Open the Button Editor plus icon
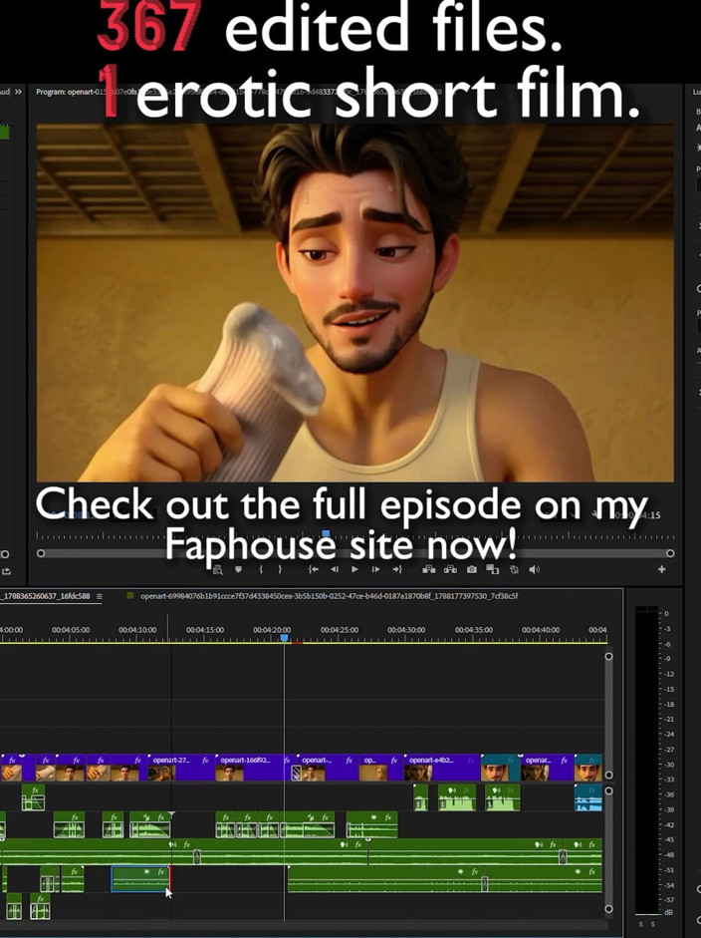701x938 pixels. [x=661, y=569]
